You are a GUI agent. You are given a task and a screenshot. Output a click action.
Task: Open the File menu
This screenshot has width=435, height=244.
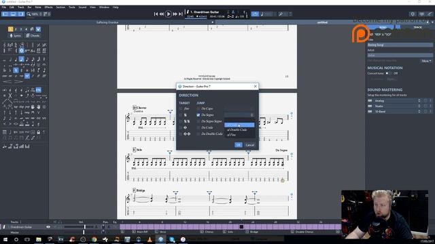coord(4,7)
